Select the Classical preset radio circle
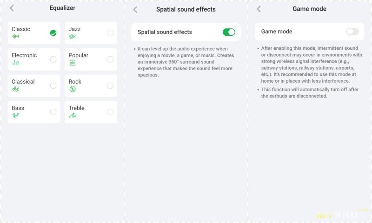Viewport: 372px width, 223px height. [53, 85]
